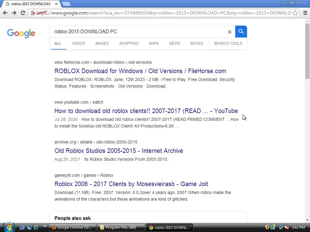Switch to VIDEOS results
This screenshot has width=310, height=232.
(78, 43)
